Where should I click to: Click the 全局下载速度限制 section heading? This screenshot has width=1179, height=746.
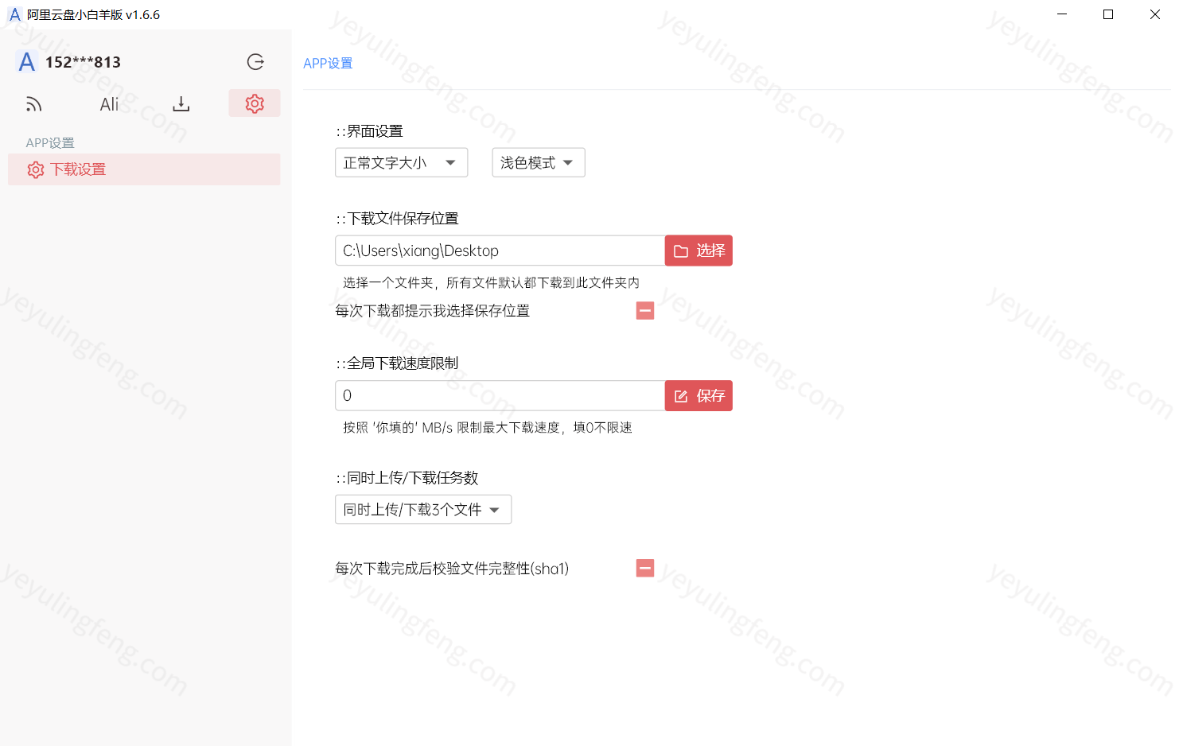(397, 363)
